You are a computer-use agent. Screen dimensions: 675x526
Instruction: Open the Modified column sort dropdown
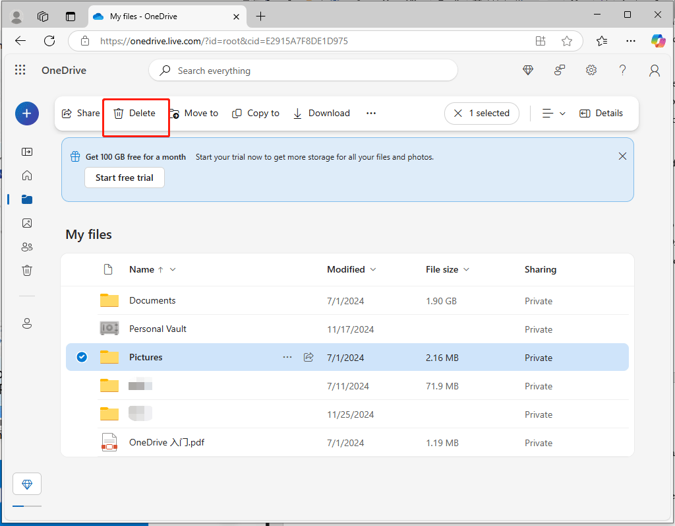pyautogui.click(x=373, y=269)
